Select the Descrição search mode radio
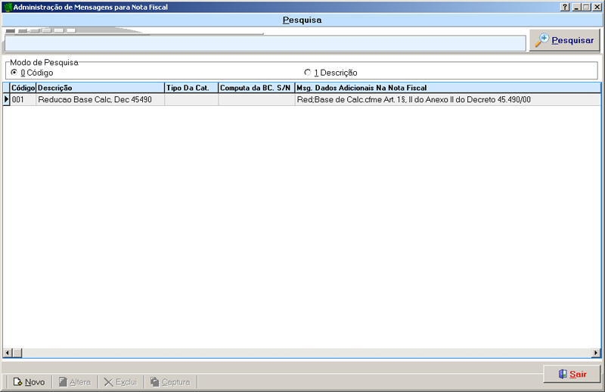Viewport: 605px width, 392px height. 308,73
